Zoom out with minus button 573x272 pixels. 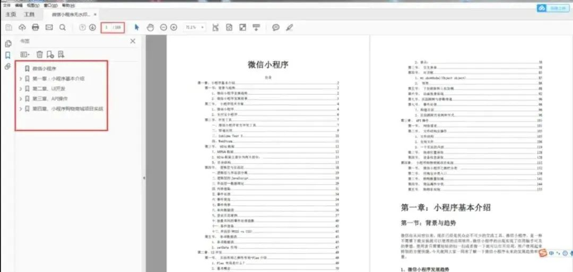[163, 28]
